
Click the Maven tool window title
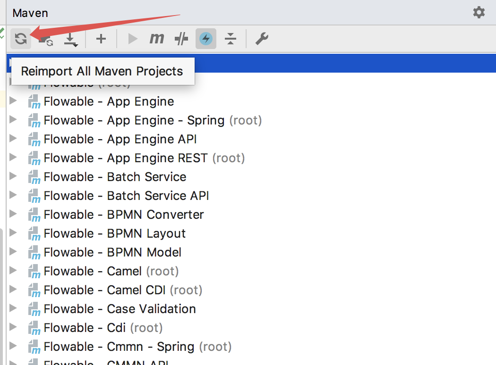(x=30, y=13)
